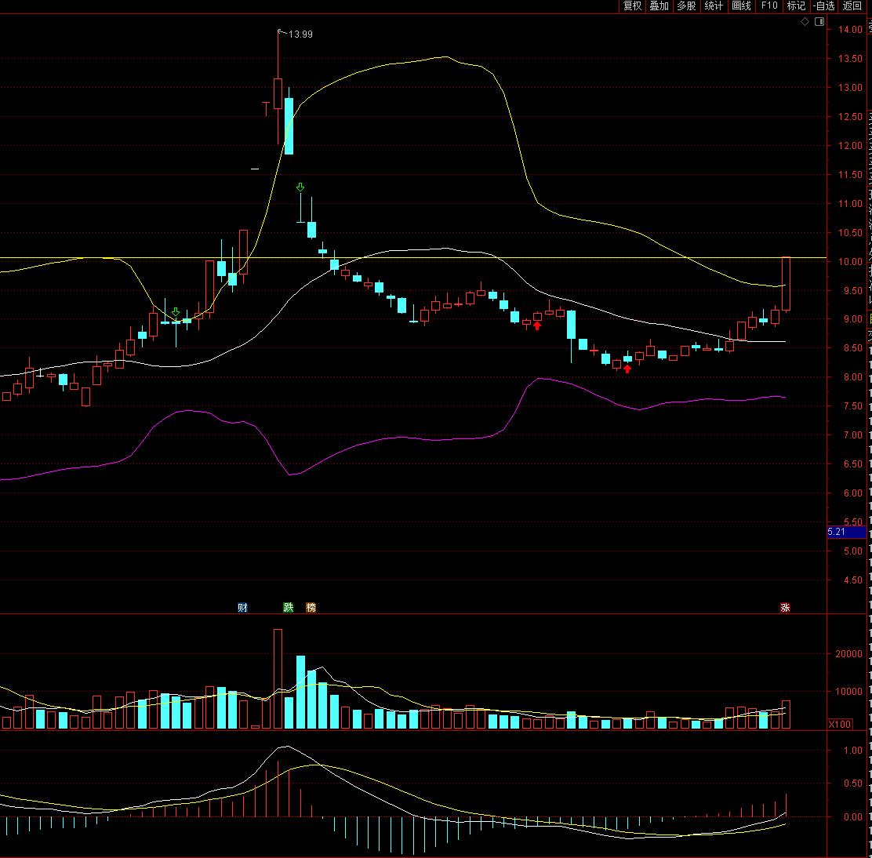Image resolution: width=872 pixels, height=858 pixels.
Task: Click the diamond icon above the price axis
Action: (x=805, y=22)
